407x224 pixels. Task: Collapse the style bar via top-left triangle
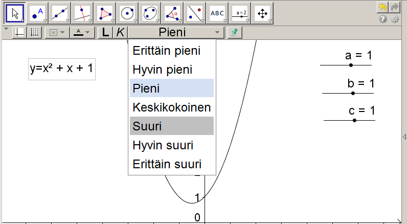click(6, 29)
